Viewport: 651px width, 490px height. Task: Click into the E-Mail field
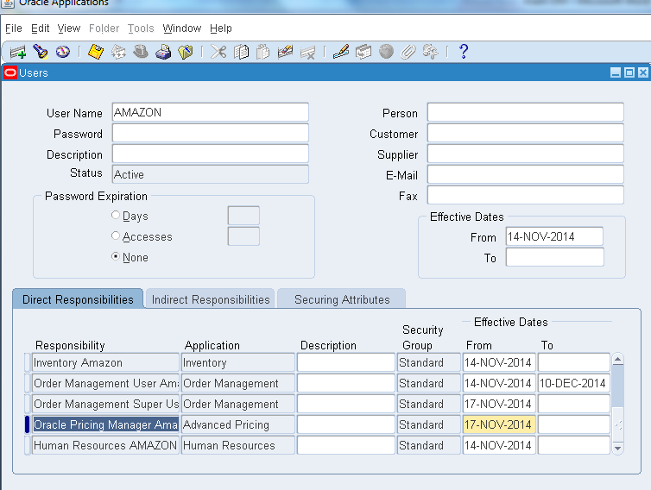[x=525, y=174]
